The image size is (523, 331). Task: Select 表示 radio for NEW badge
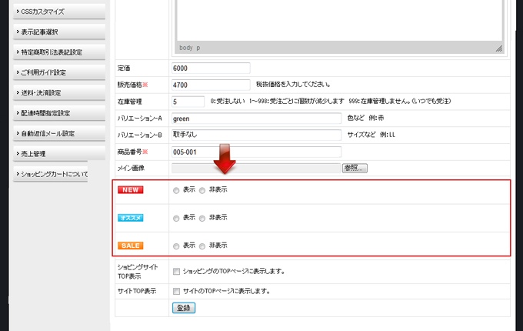pos(177,190)
